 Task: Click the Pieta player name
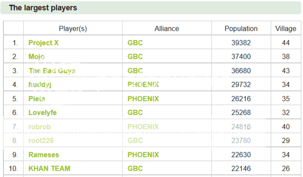(37, 99)
